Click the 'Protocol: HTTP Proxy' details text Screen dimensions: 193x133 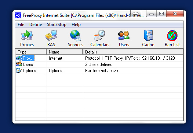[130, 58]
